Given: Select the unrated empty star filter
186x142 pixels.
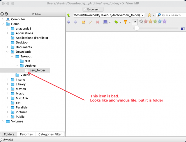Looking at the screenshot, I should point(141,21).
